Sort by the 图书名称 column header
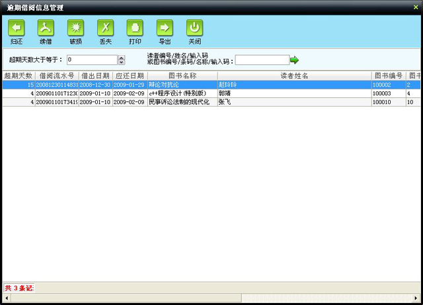 tap(182, 76)
